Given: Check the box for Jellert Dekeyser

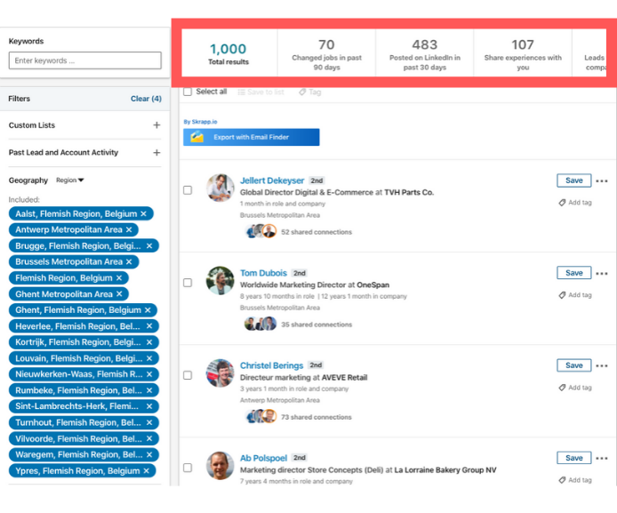Looking at the screenshot, I should (188, 190).
